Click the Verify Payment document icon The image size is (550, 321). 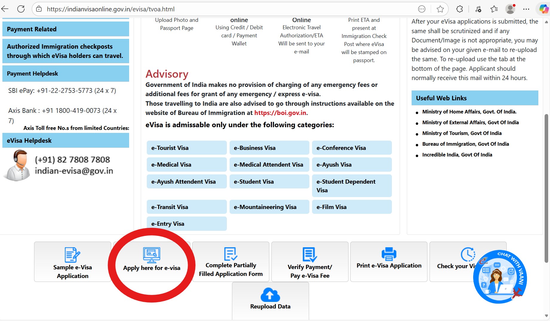coord(310,254)
